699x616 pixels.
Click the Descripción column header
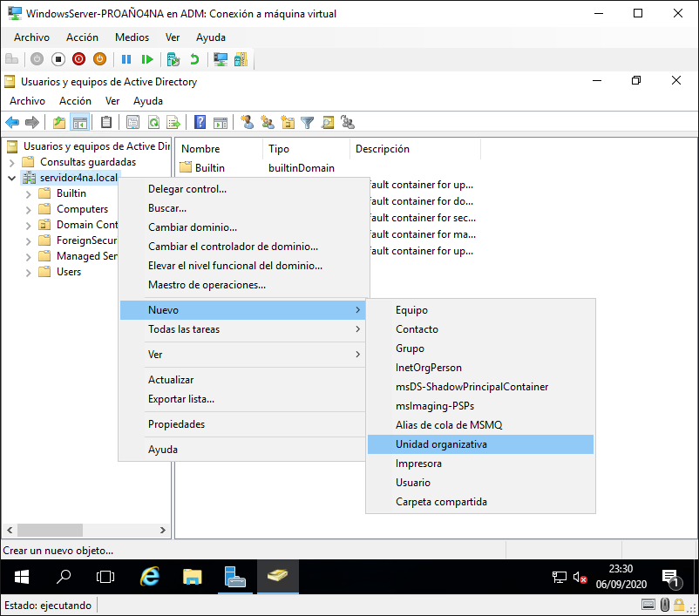tap(415, 149)
